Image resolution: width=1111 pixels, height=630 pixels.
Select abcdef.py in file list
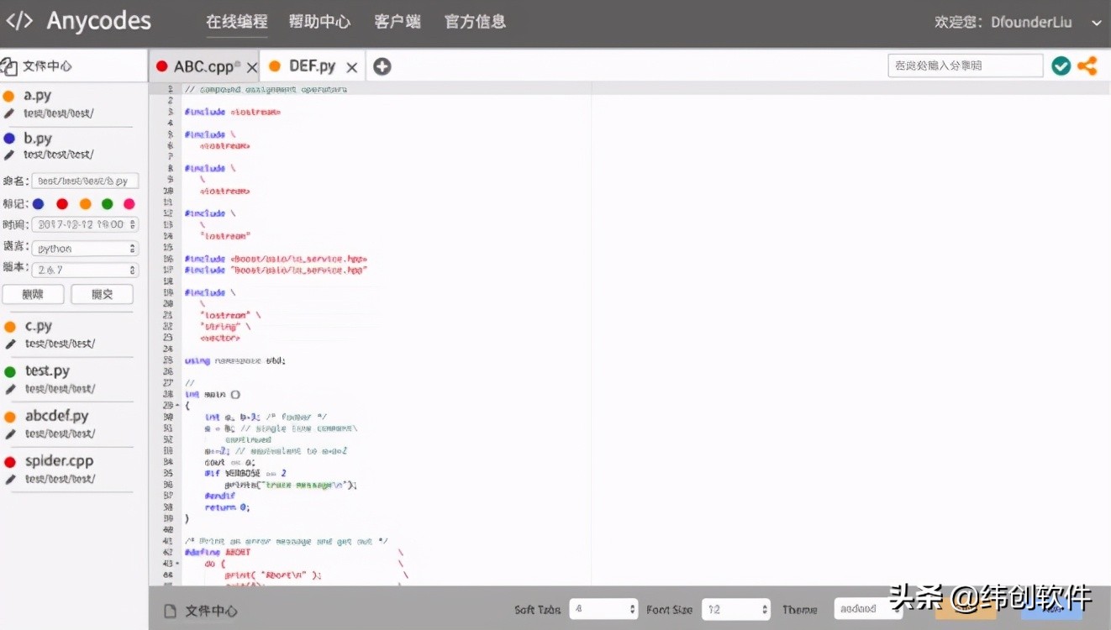[56, 416]
